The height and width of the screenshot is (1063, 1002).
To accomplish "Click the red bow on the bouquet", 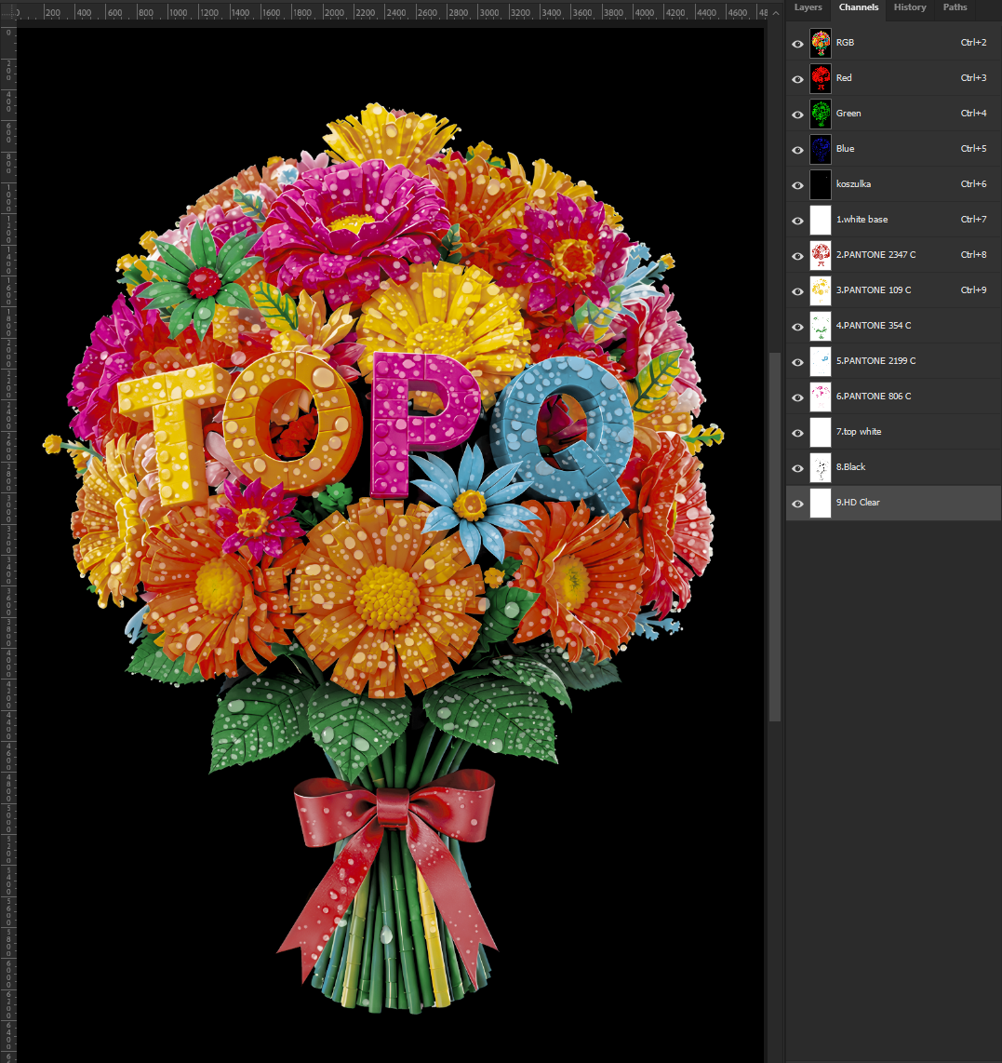I will (x=393, y=805).
